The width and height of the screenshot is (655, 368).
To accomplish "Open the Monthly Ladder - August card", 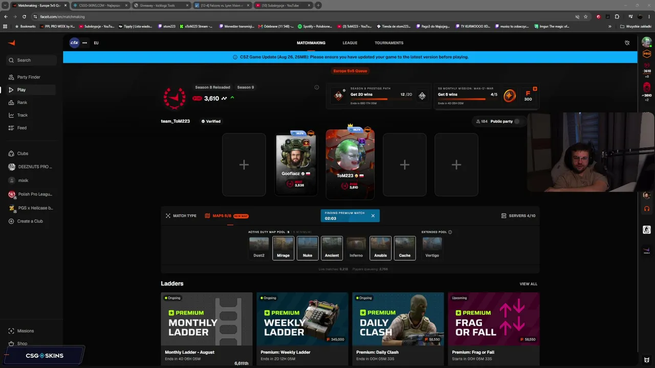I will point(207,329).
